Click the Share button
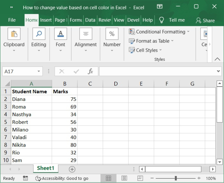 tap(205, 20)
